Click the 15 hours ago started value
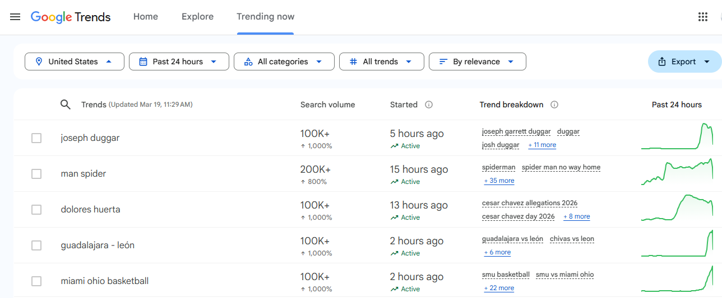Image resolution: width=722 pixels, height=298 pixels. tap(419, 169)
